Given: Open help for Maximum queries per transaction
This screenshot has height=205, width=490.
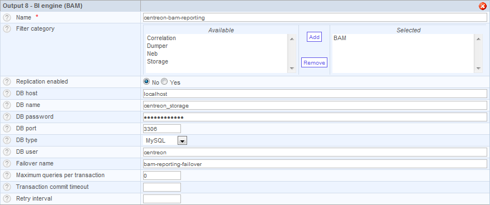Looking at the screenshot, I should point(7,175).
